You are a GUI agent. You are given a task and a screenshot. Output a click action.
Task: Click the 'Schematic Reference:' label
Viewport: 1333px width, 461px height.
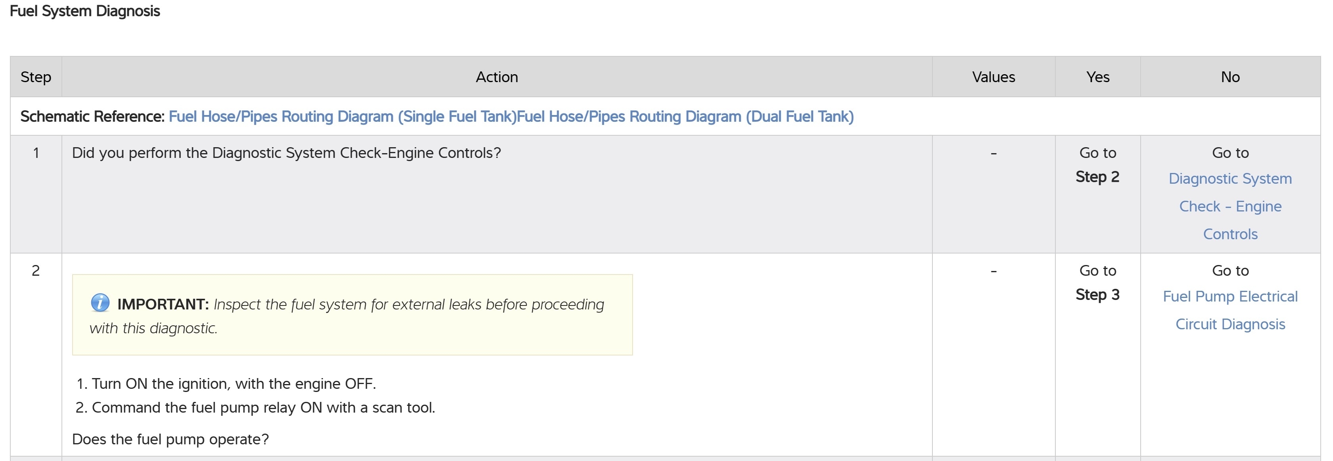[92, 116]
